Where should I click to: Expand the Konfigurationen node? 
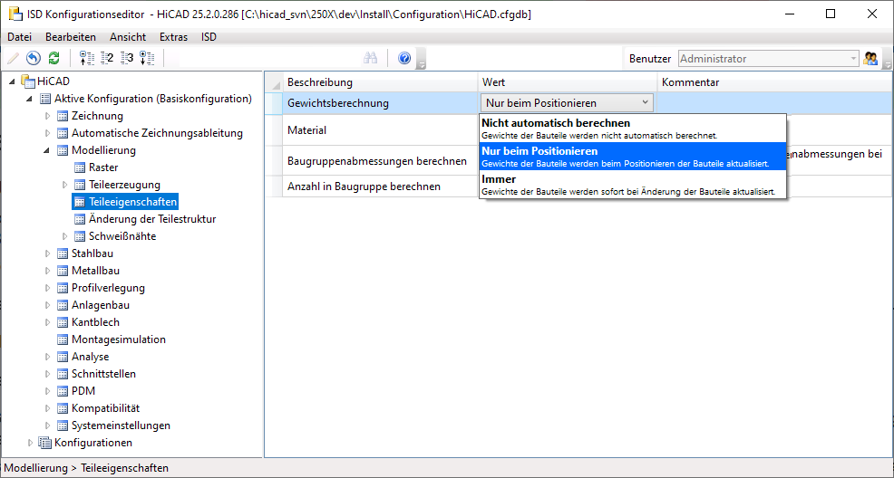[x=31, y=443]
